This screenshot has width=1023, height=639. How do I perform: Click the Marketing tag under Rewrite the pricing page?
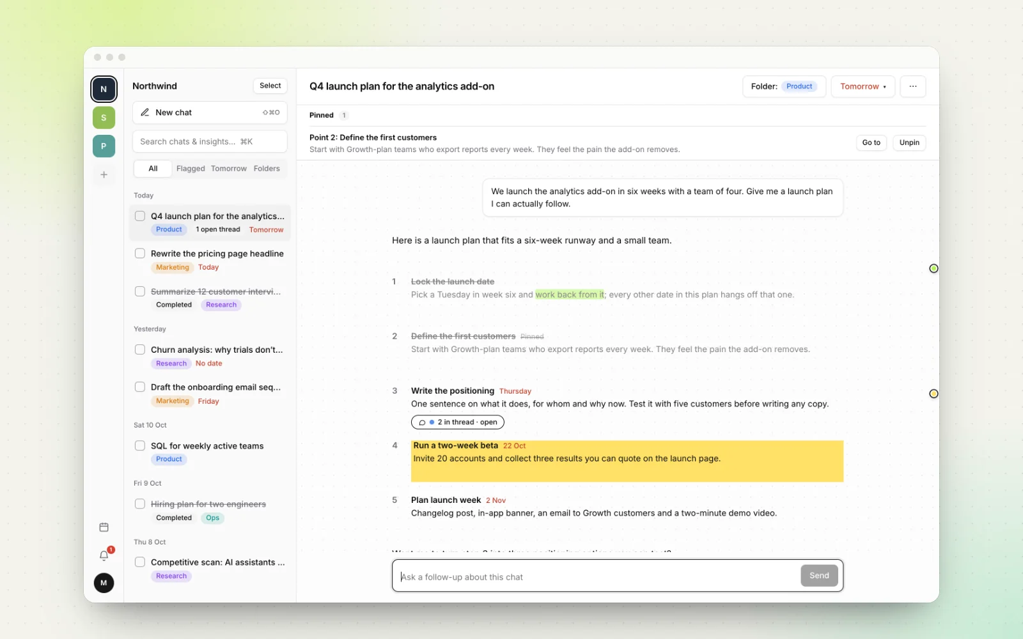[x=173, y=267]
